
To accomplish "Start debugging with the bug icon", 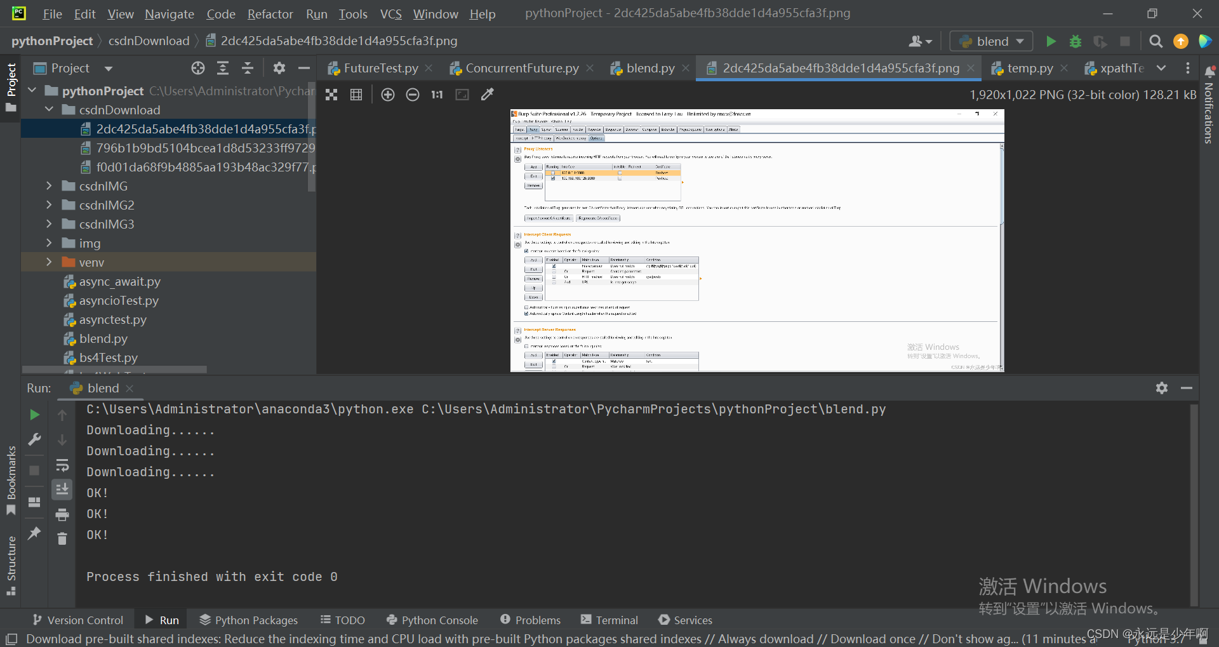I will coord(1076,41).
